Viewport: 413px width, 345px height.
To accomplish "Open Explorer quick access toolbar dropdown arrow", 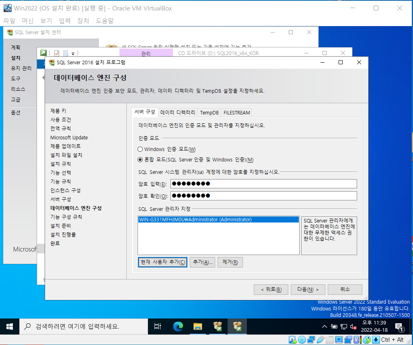I will [73, 53].
